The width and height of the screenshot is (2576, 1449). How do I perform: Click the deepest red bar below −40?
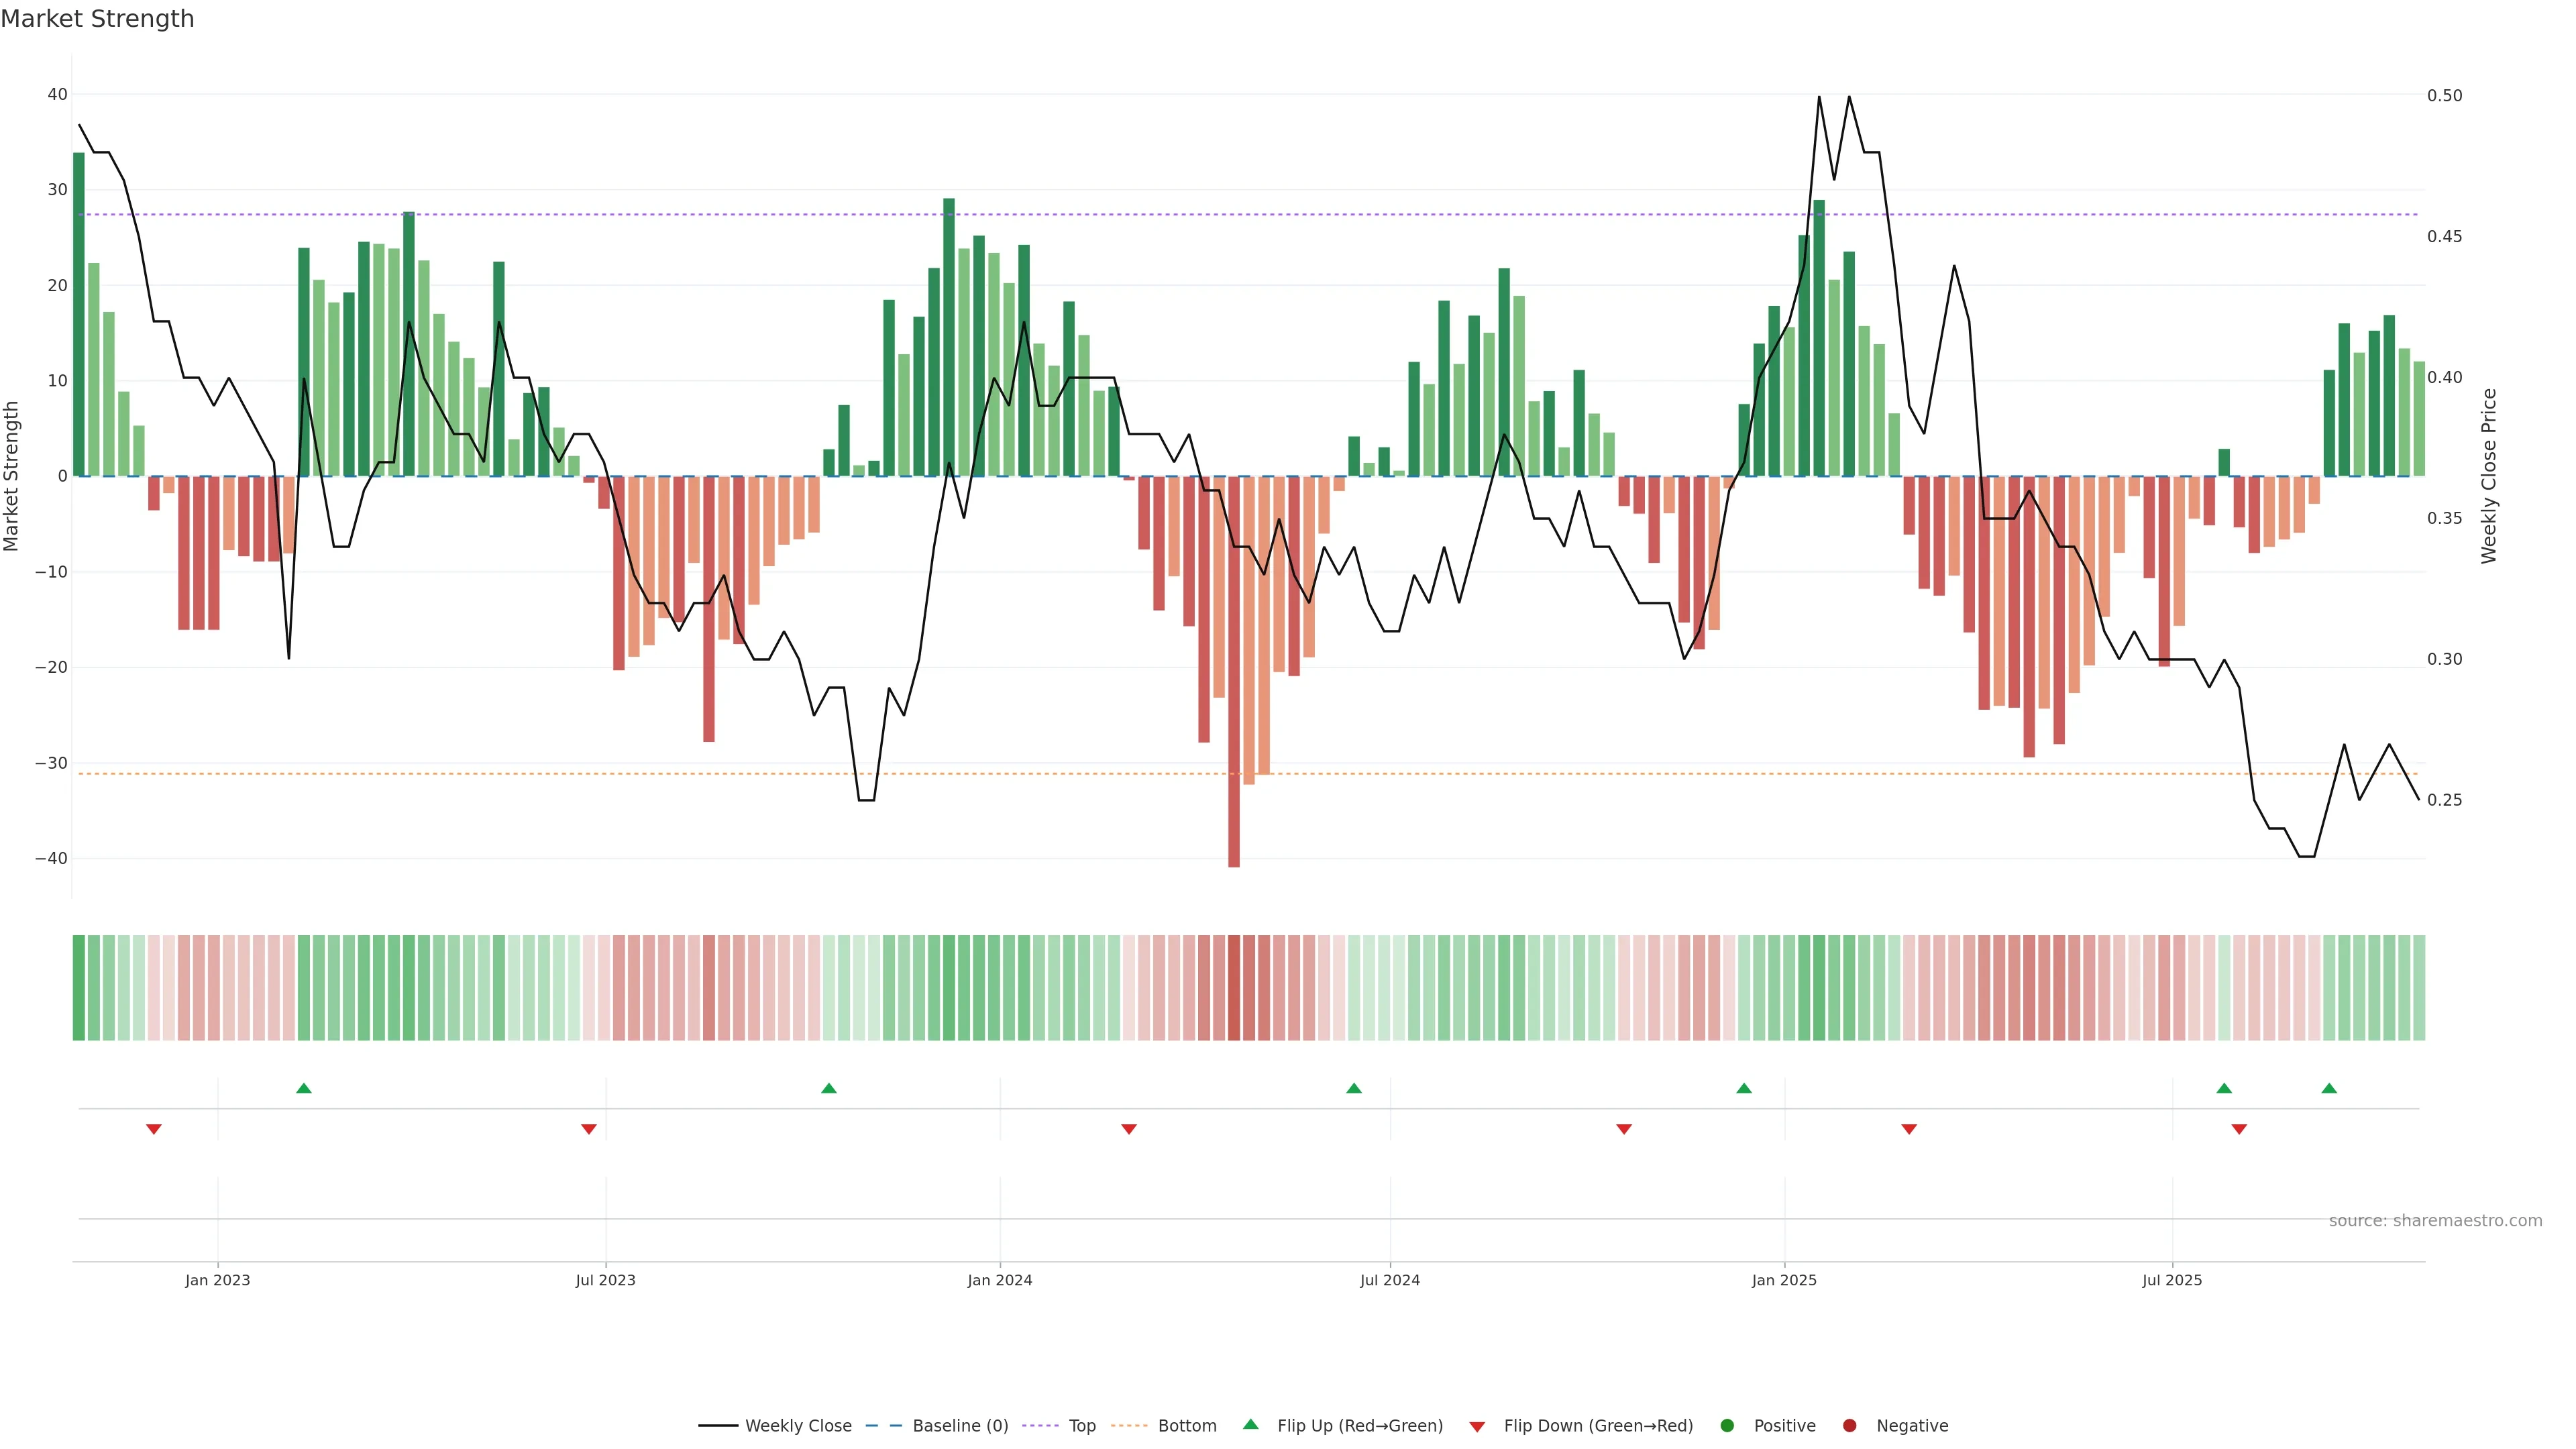(x=1234, y=862)
